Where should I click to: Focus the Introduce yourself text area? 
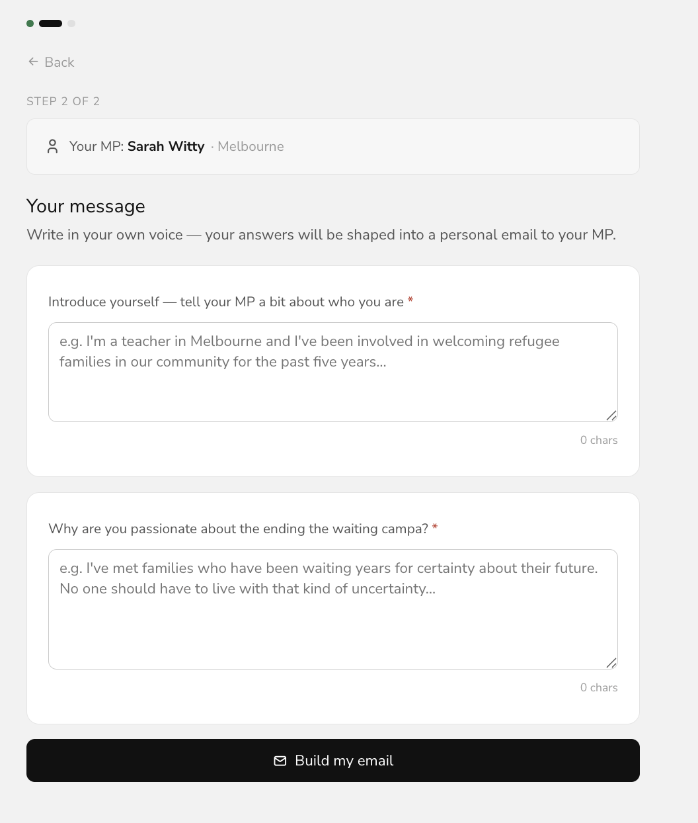333,372
